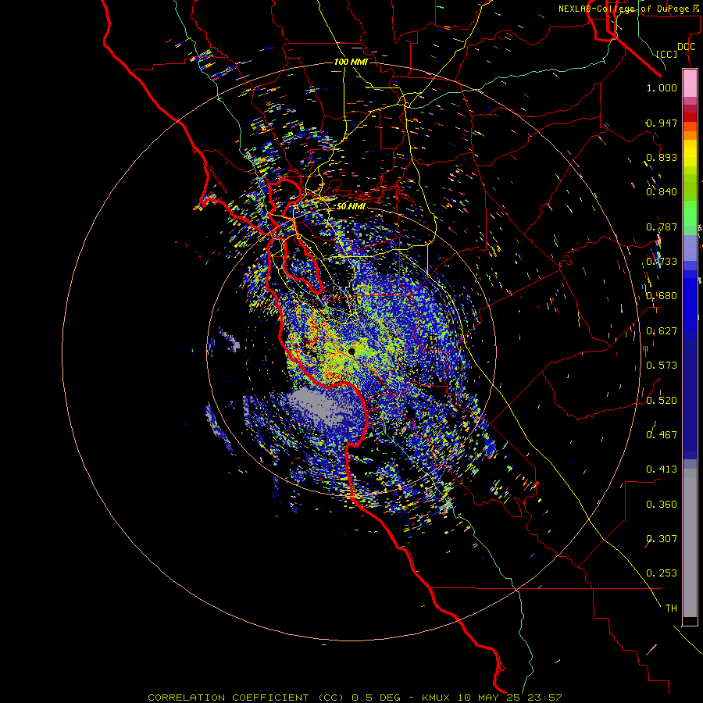703x703 pixels.
Task: Select the 0.467 scale value
Action: tap(662, 435)
